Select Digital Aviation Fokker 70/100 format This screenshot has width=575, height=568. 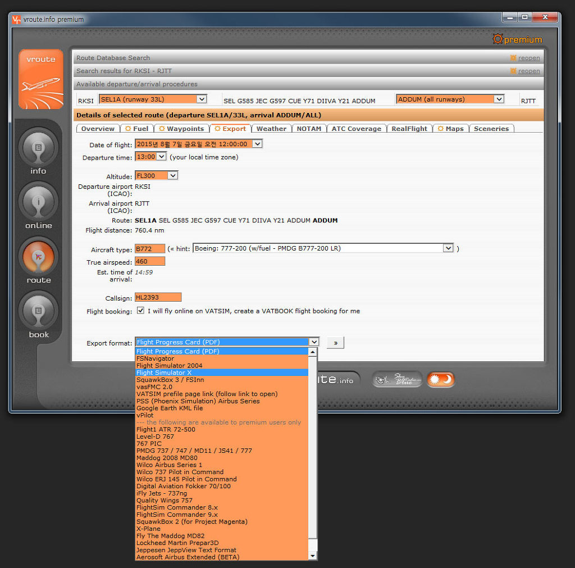pyautogui.click(x=221, y=486)
